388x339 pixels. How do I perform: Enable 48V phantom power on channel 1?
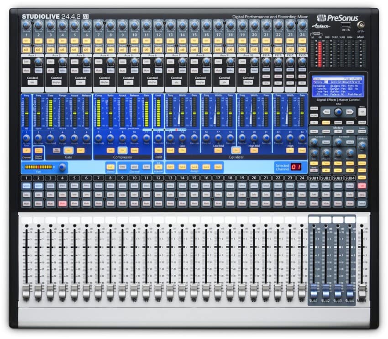[26, 40]
